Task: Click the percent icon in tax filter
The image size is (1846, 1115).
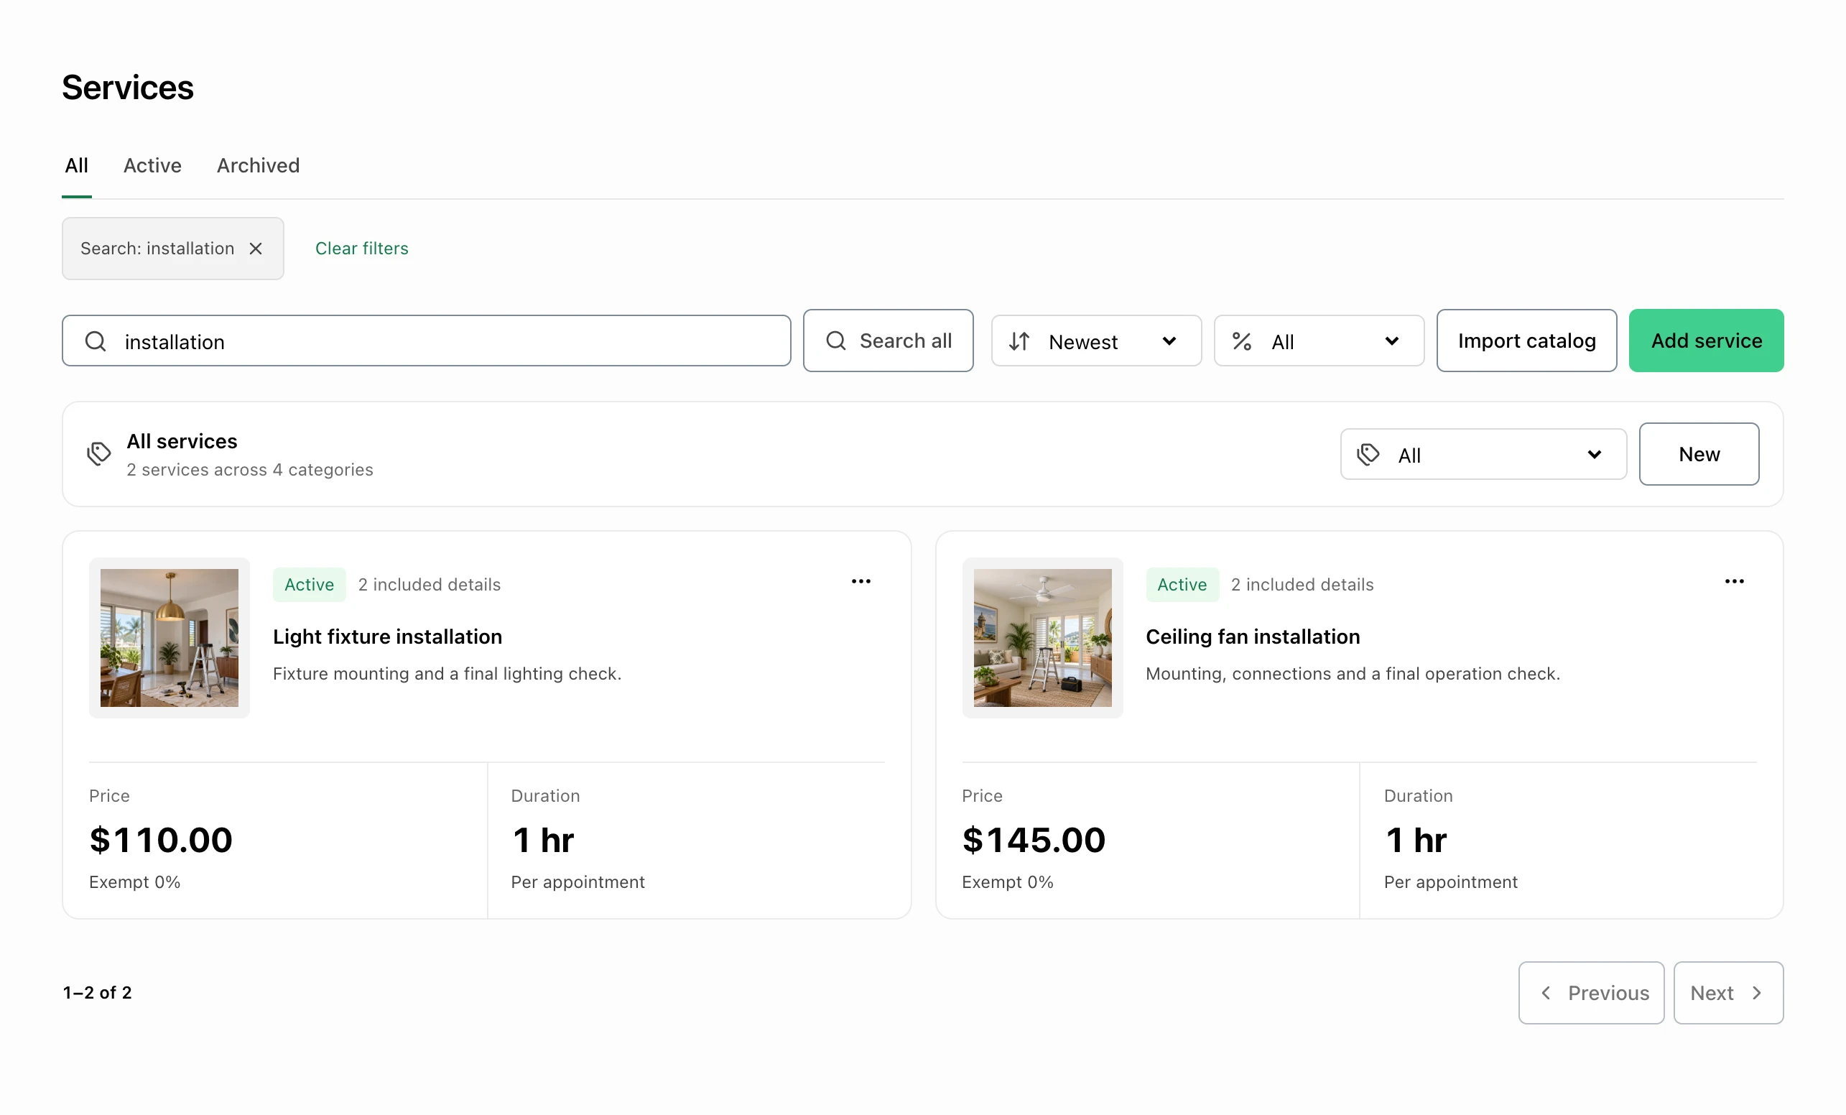Action: point(1241,341)
